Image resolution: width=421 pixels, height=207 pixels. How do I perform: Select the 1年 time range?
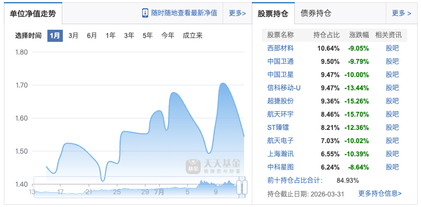click(110, 36)
